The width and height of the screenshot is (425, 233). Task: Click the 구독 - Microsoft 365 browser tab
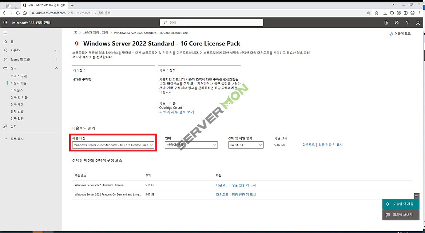click(x=45, y=5)
